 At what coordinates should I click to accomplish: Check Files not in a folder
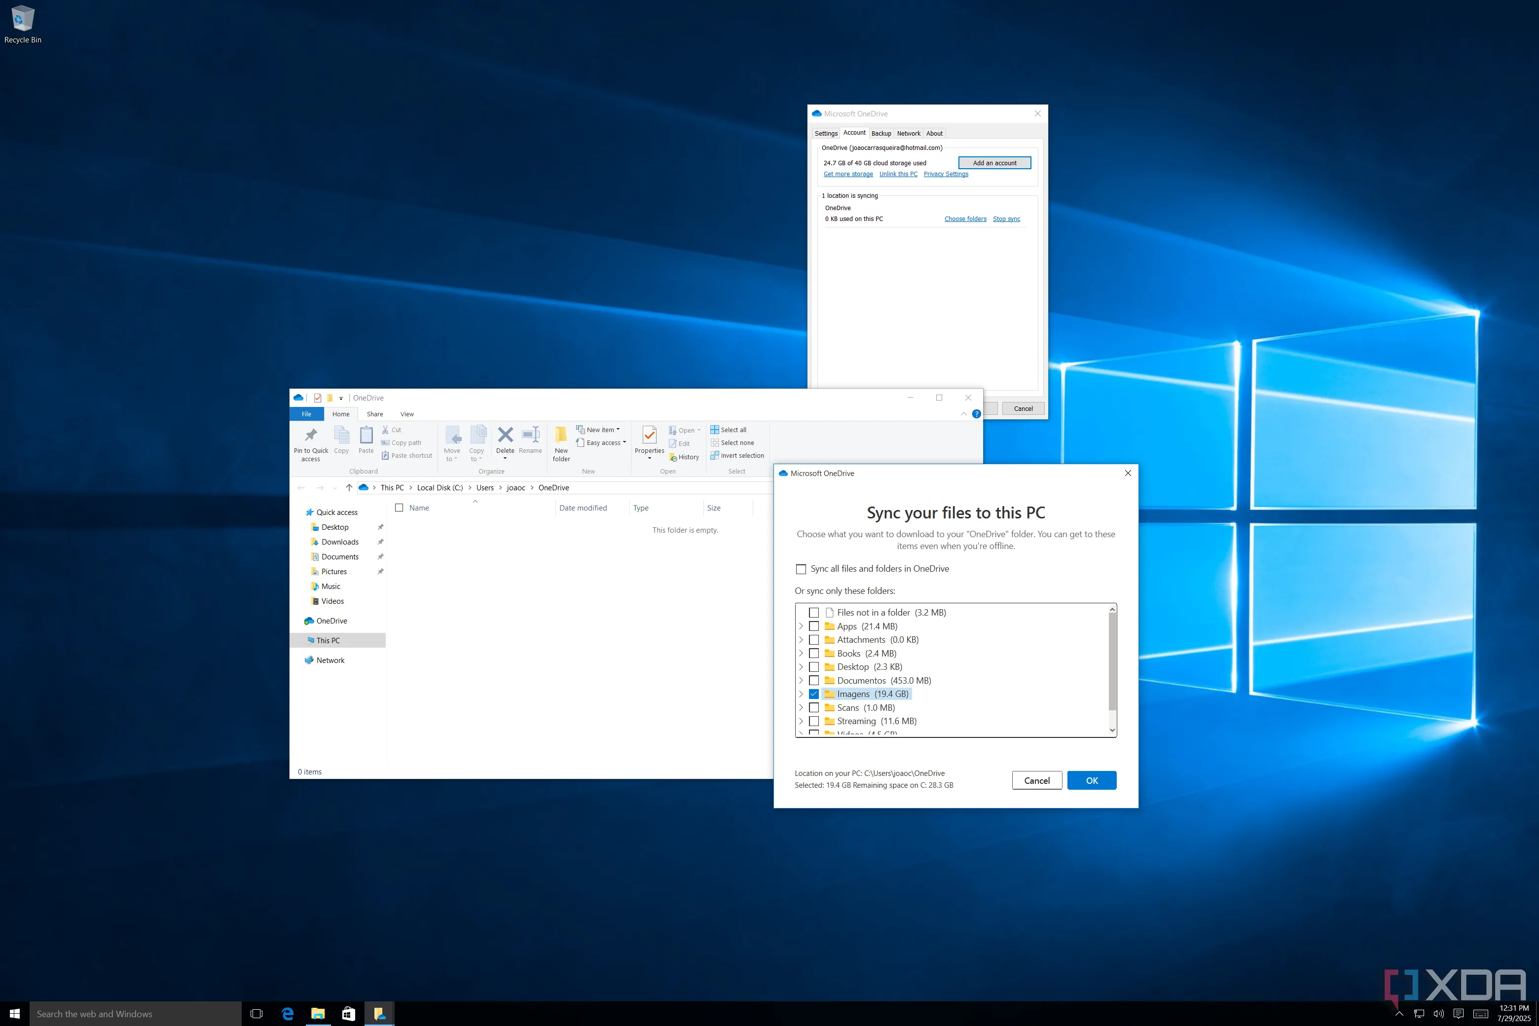(814, 613)
